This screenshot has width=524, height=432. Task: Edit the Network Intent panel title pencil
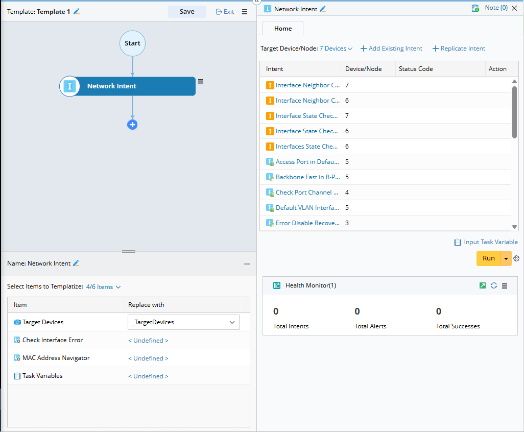(323, 9)
